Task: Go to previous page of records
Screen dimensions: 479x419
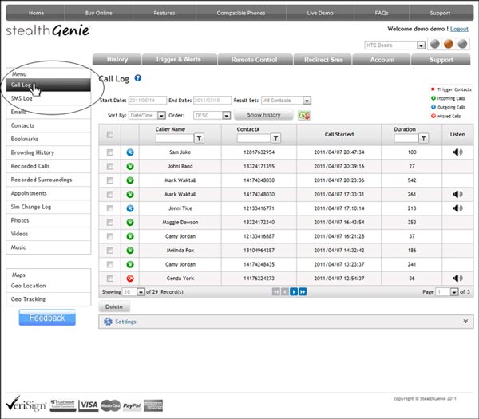Action: [285, 291]
